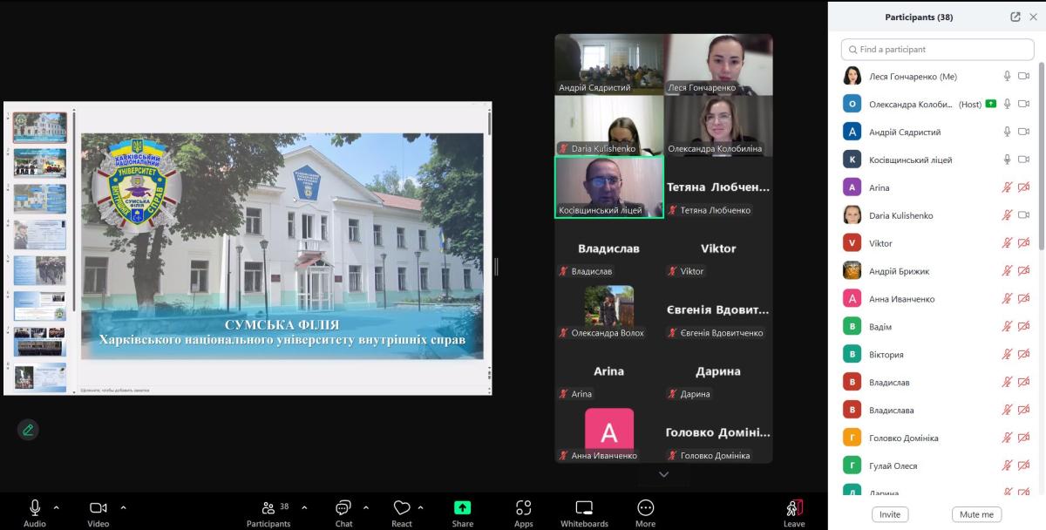Click the Mute me button
1046x530 pixels.
tap(976, 514)
